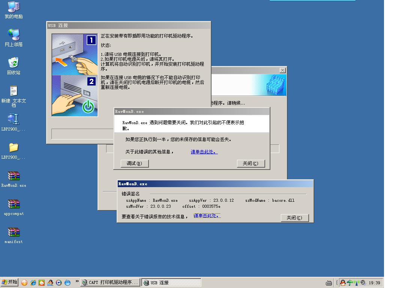Select the LBP2900 yellow folder icon

13,151
